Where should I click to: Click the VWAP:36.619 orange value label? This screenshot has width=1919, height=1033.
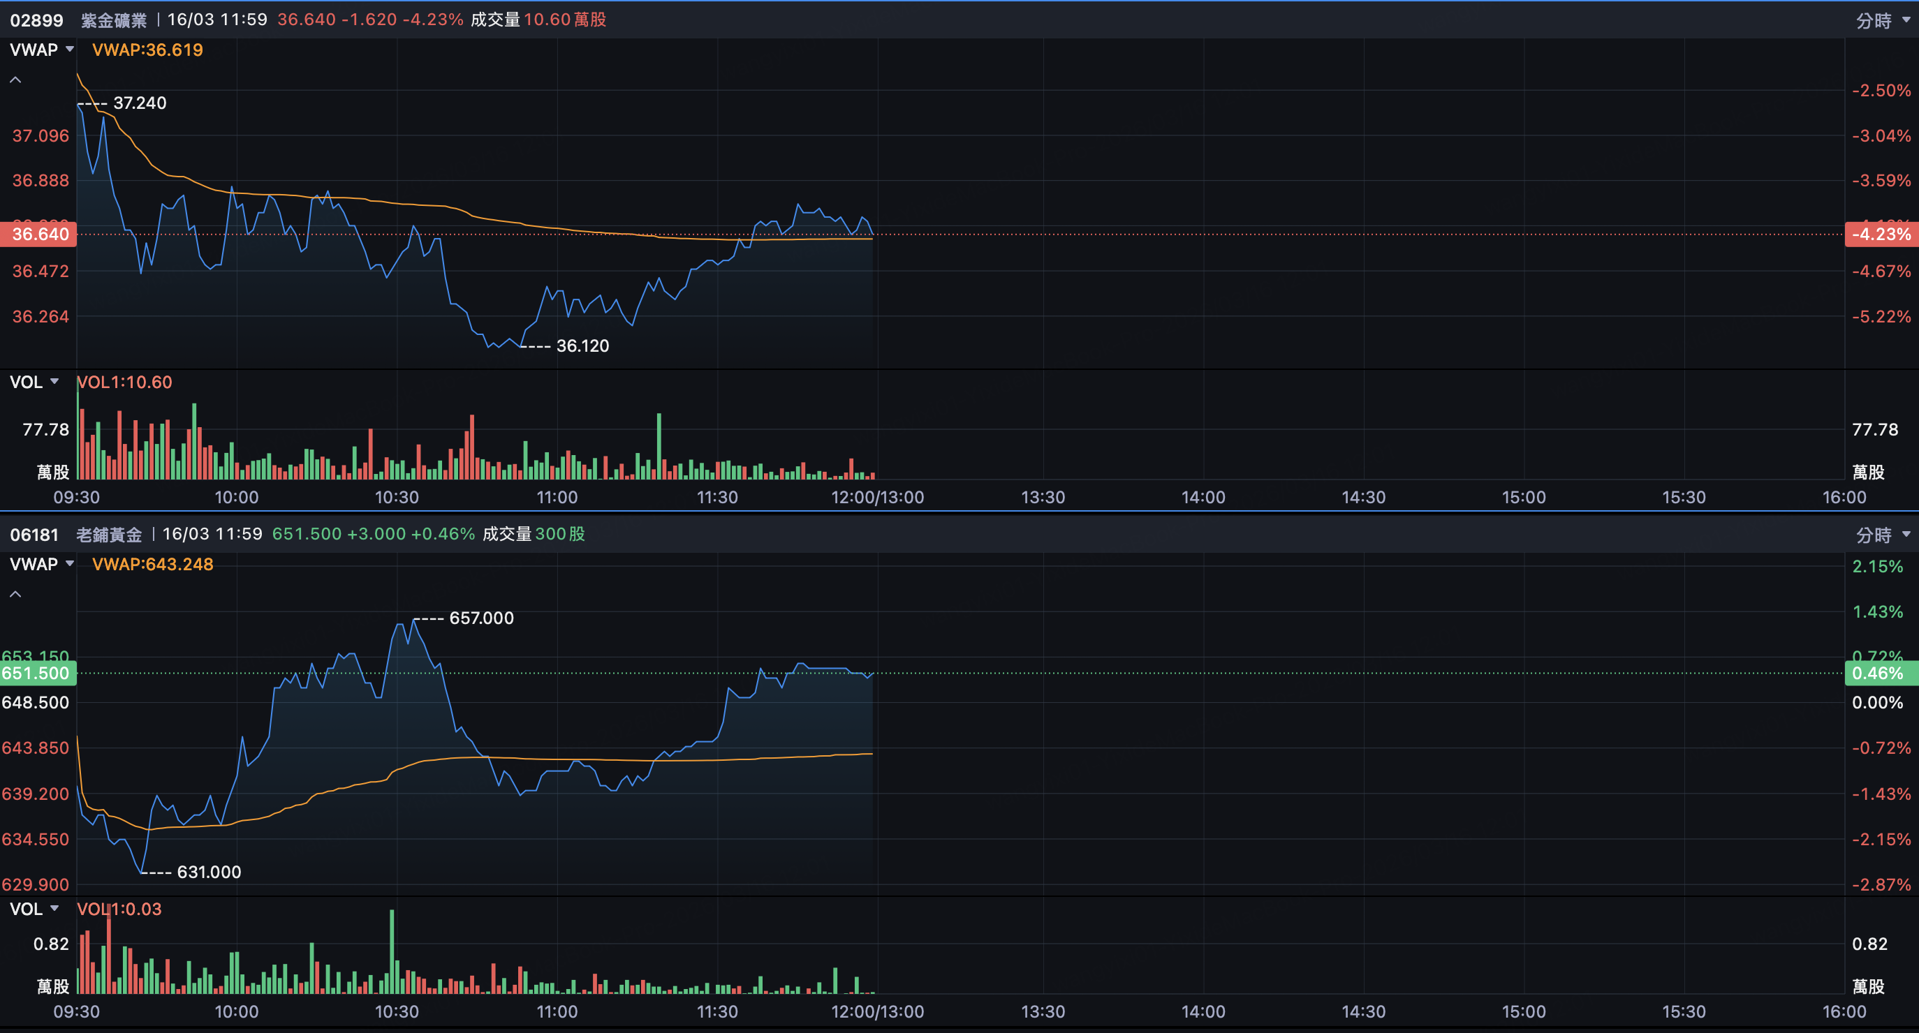pyautogui.click(x=147, y=50)
